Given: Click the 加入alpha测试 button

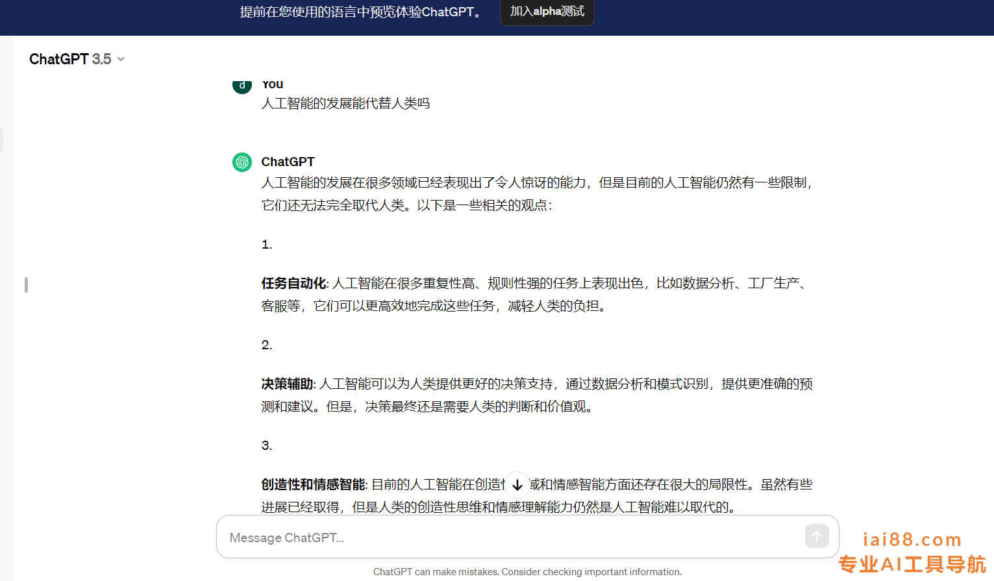Looking at the screenshot, I should point(547,12).
